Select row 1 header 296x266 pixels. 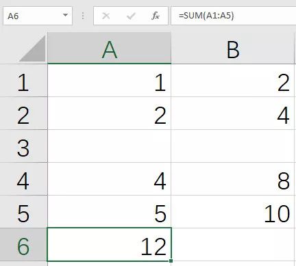click(23, 81)
